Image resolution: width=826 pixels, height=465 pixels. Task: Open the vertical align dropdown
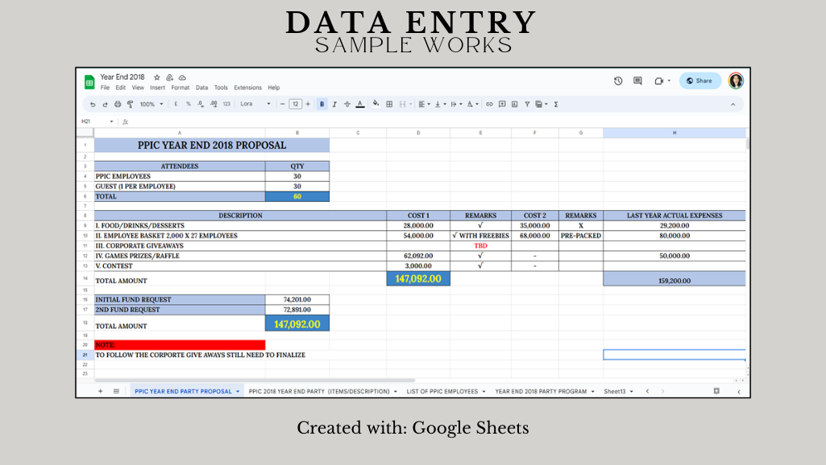(440, 104)
